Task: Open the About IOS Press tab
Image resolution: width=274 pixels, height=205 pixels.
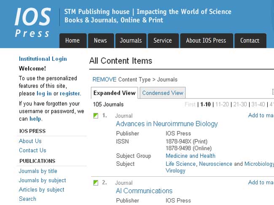Action: (x=207, y=41)
